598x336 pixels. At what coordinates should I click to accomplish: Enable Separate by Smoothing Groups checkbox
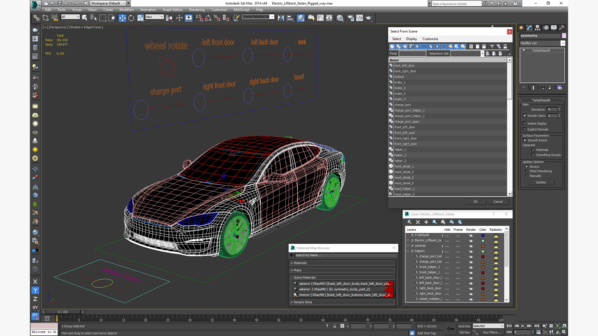[533, 155]
